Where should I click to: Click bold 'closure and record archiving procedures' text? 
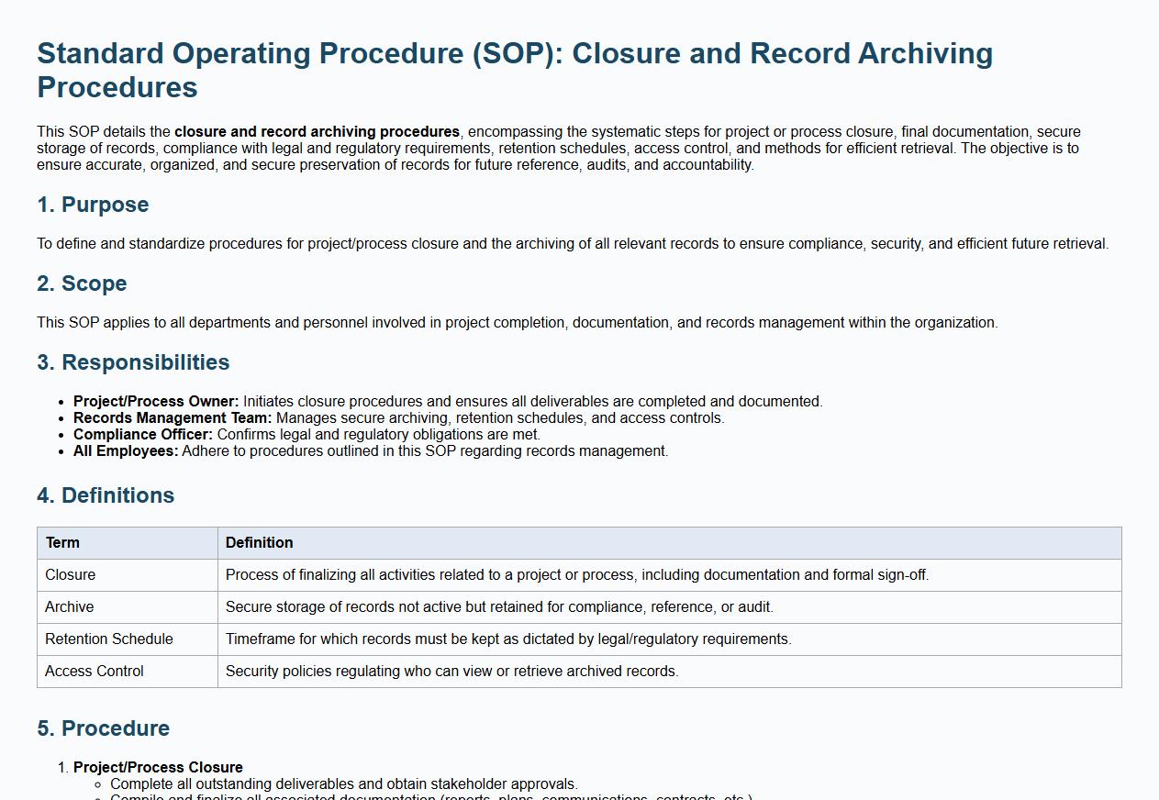(317, 132)
